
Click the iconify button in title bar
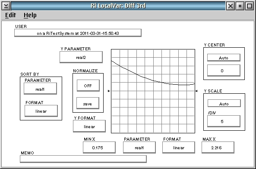[240, 6]
